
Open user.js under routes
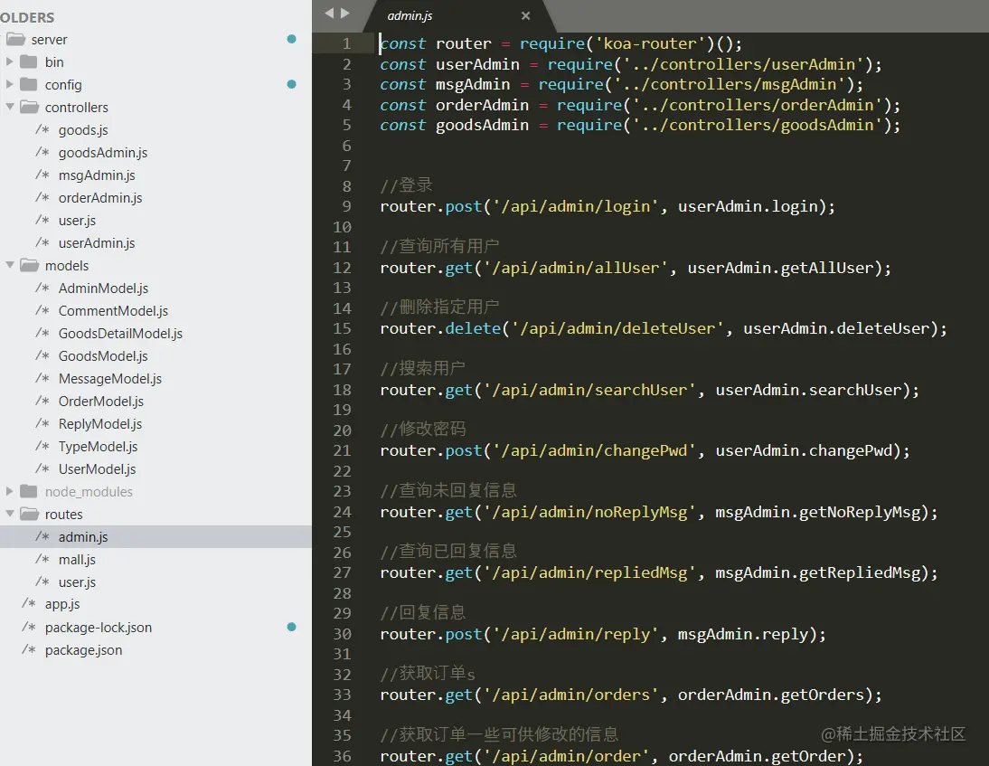tap(77, 582)
